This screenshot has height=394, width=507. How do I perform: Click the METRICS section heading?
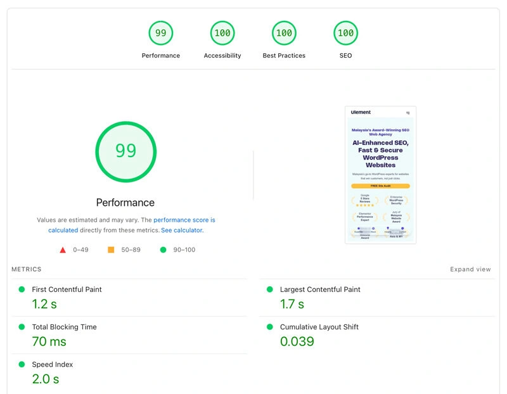coord(27,269)
